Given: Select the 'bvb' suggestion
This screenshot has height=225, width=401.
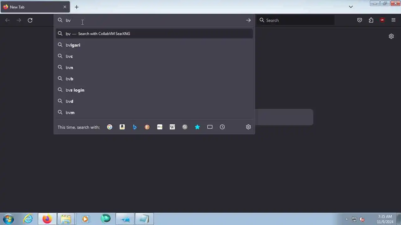Looking at the screenshot, I should pyautogui.click(x=154, y=79).
